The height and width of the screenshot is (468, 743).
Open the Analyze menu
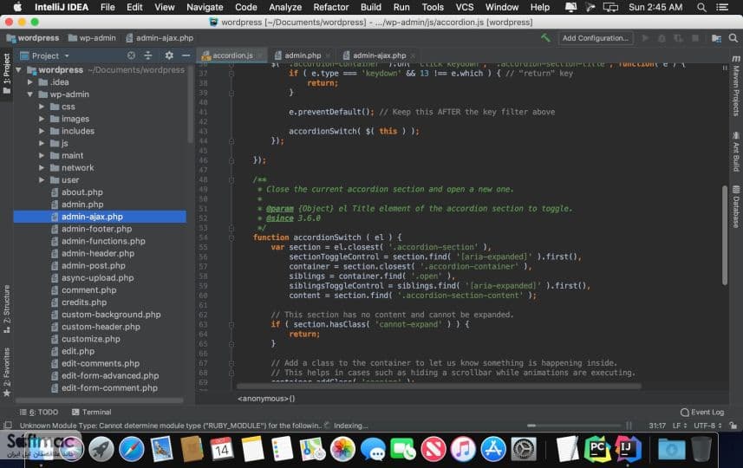point(285,7)
